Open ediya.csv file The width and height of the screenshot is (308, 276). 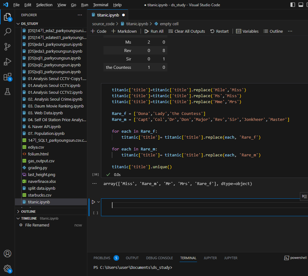36,147
